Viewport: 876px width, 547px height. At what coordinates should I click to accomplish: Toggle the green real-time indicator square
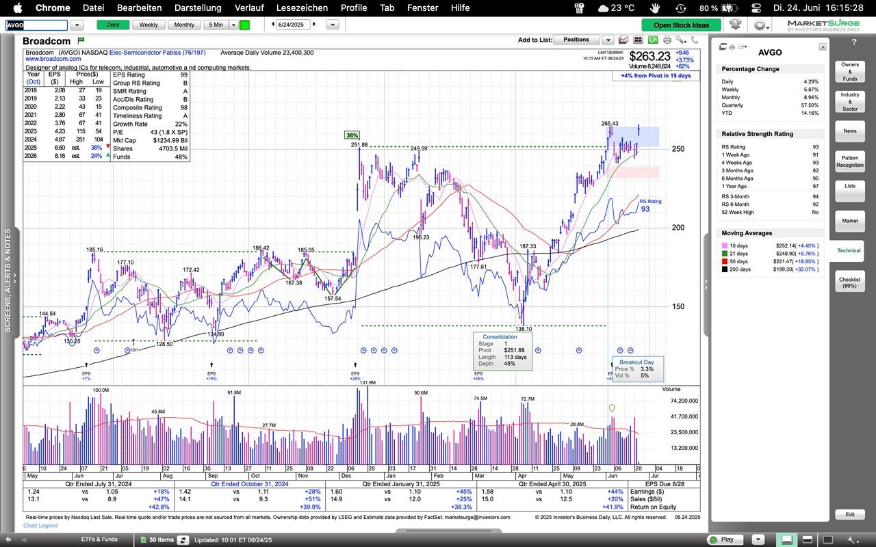[244, 25]
